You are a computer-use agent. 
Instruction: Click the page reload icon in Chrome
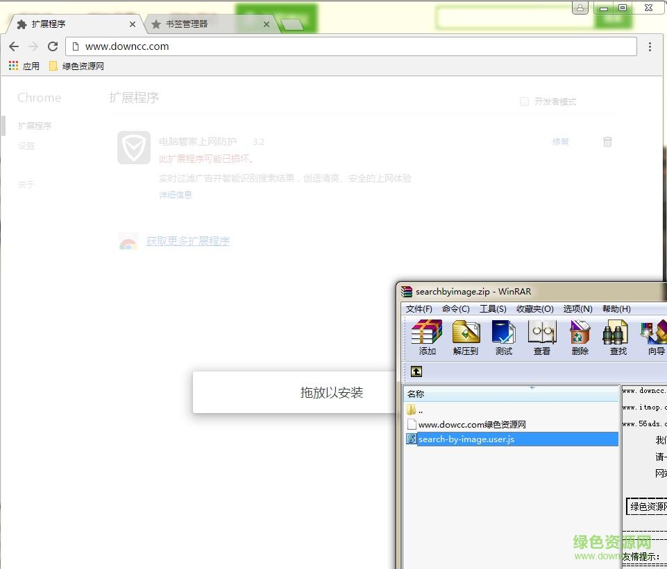(52, 46)
